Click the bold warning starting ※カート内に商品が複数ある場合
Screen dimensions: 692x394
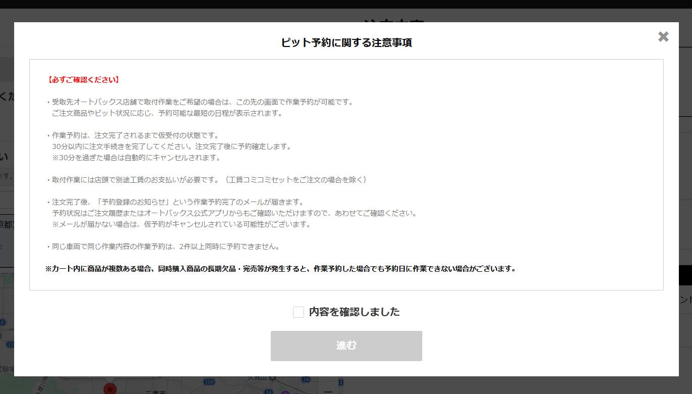tap(281, 269)
